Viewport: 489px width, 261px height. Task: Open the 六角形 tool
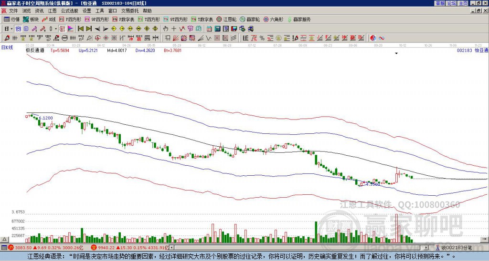(x=273, y=19)
